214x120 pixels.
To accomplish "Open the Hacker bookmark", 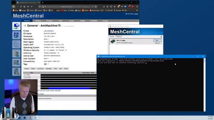I will 85,10.
